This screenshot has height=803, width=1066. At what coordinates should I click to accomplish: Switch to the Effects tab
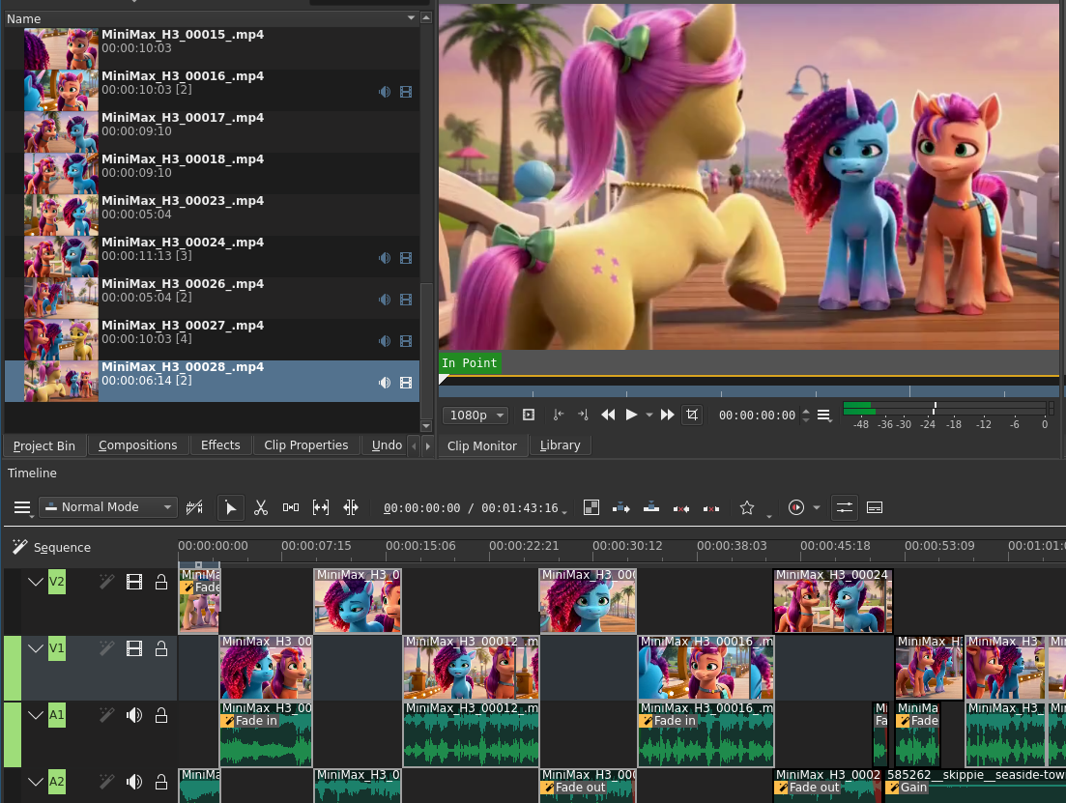pos(220,445)
